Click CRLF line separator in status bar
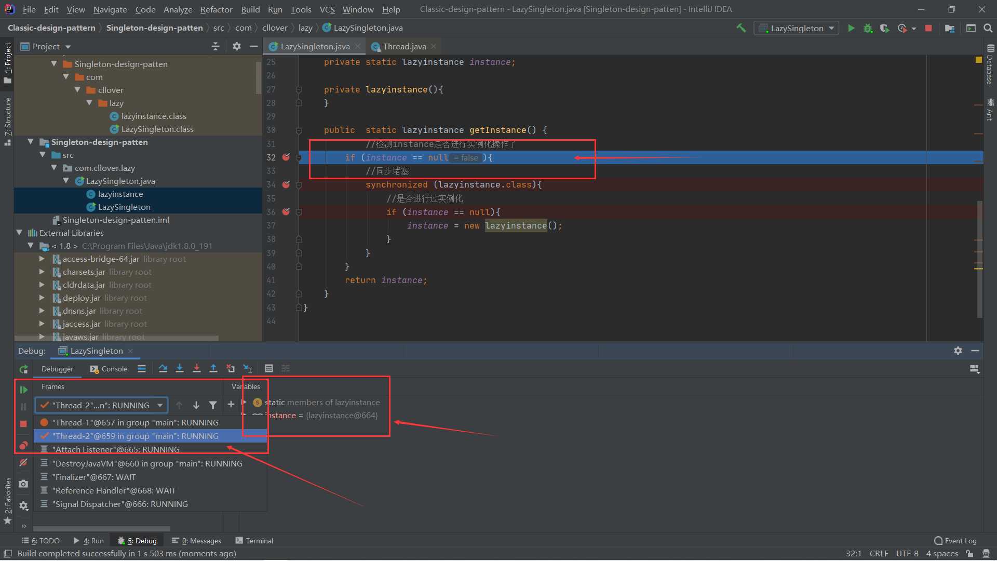Viewport: 997px width, 561px height. click(879, 553)
